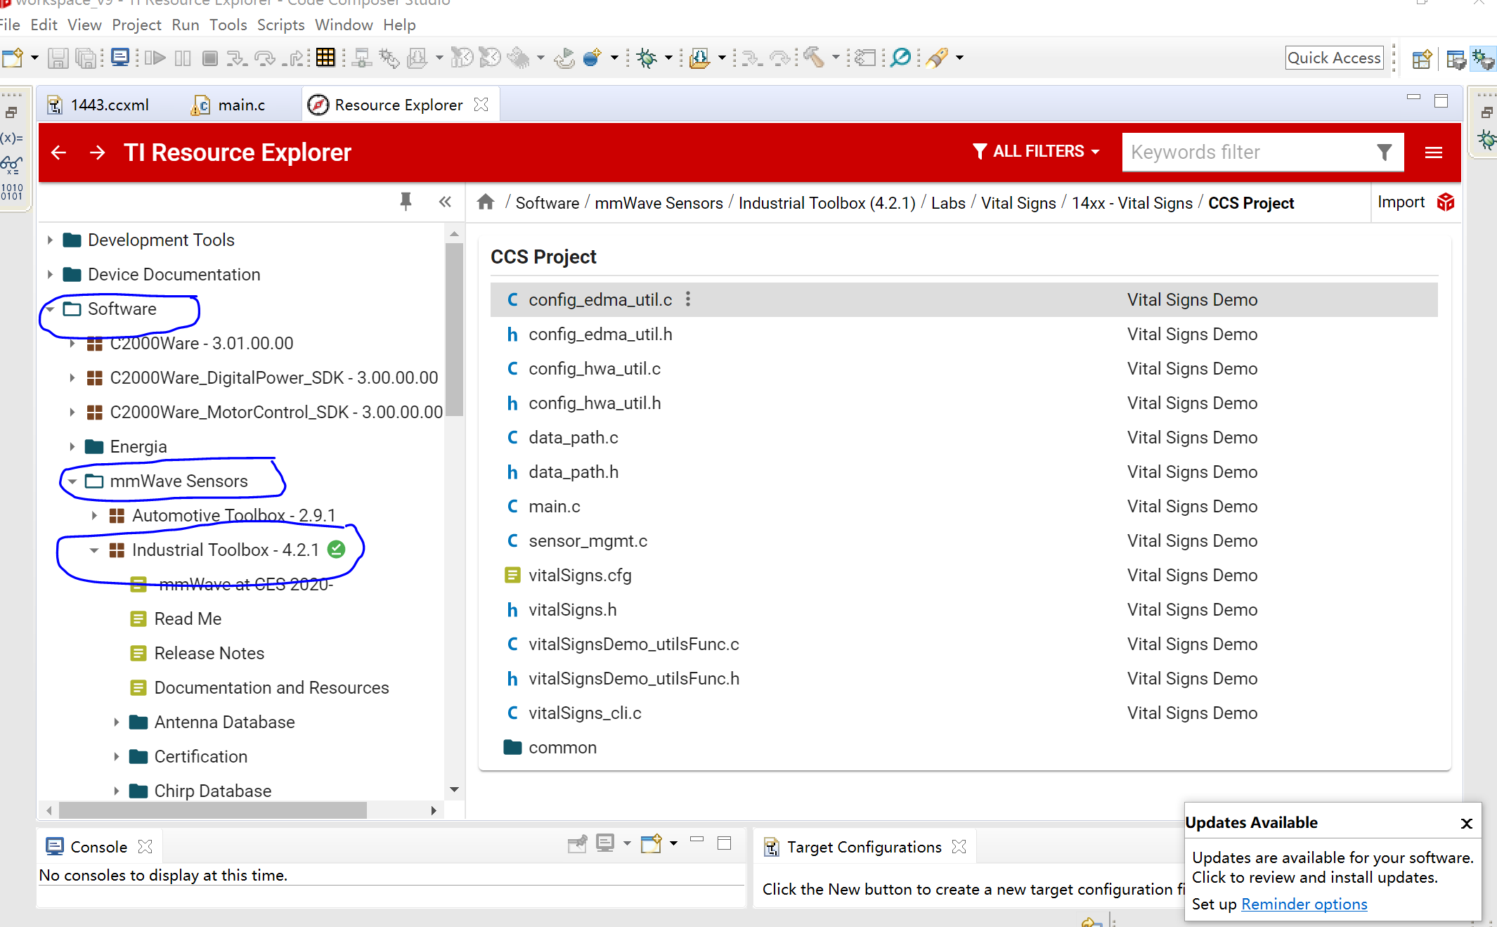Click the Save icon in the toolbar

[x=58, y=58]
